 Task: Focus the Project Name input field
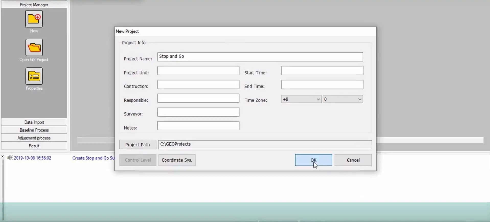click(260, 57)
